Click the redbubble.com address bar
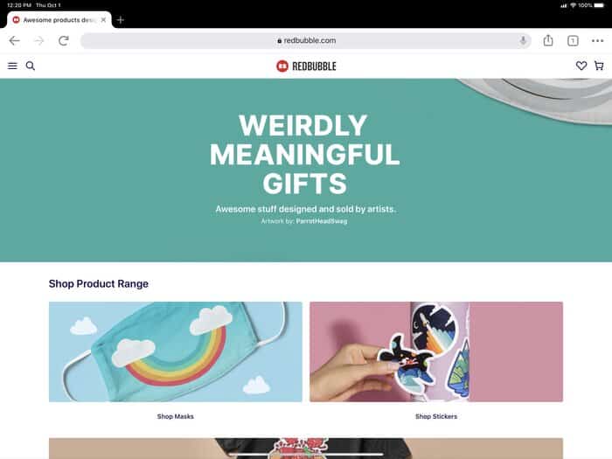The width and height of the screenshot is (612, 459). [x=306, y=40]
